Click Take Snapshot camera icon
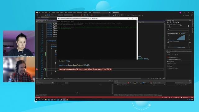 (x=168, y=64)
